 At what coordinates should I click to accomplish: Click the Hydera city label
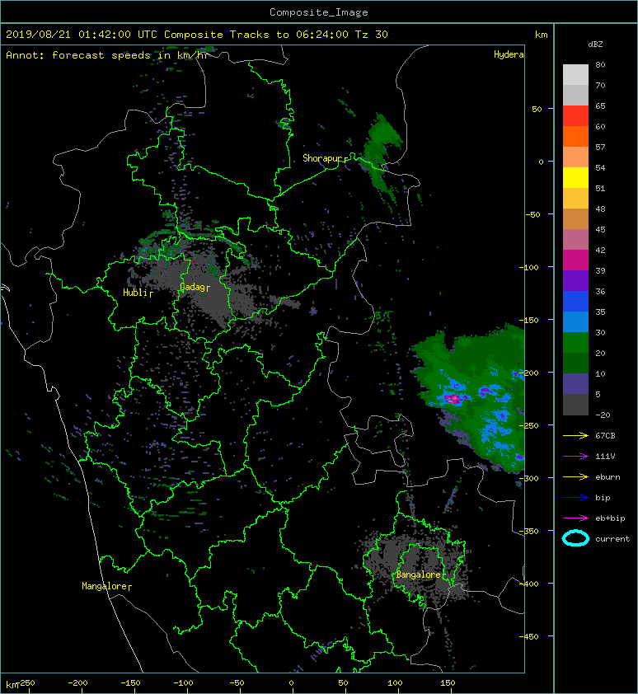[509, 54]
